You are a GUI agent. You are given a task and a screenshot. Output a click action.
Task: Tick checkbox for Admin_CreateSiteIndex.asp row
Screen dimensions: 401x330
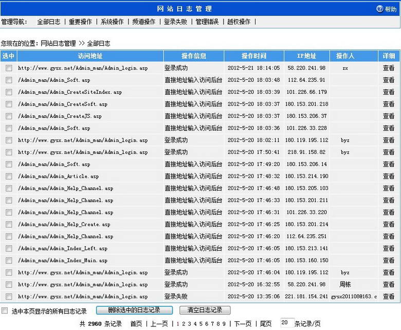tap(9, 92)
